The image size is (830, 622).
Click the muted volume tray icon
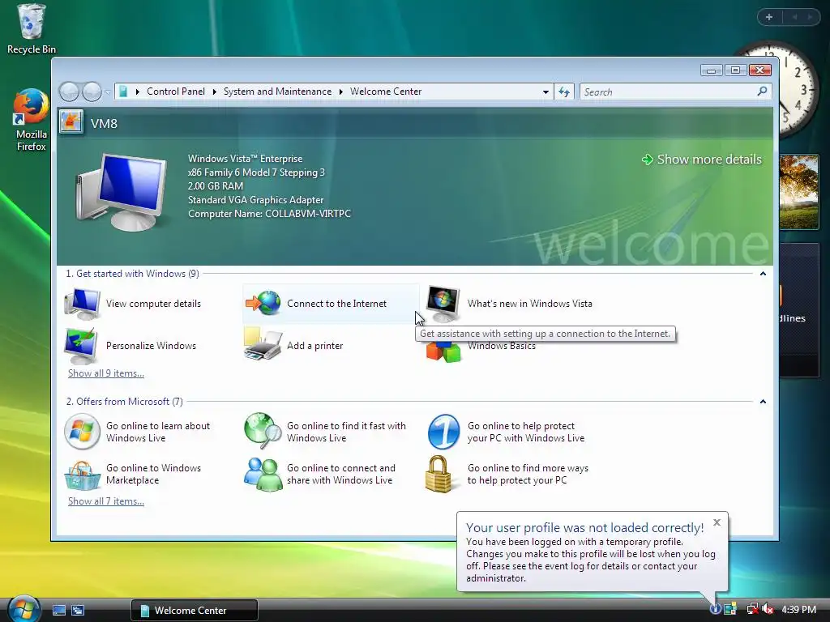768,609
